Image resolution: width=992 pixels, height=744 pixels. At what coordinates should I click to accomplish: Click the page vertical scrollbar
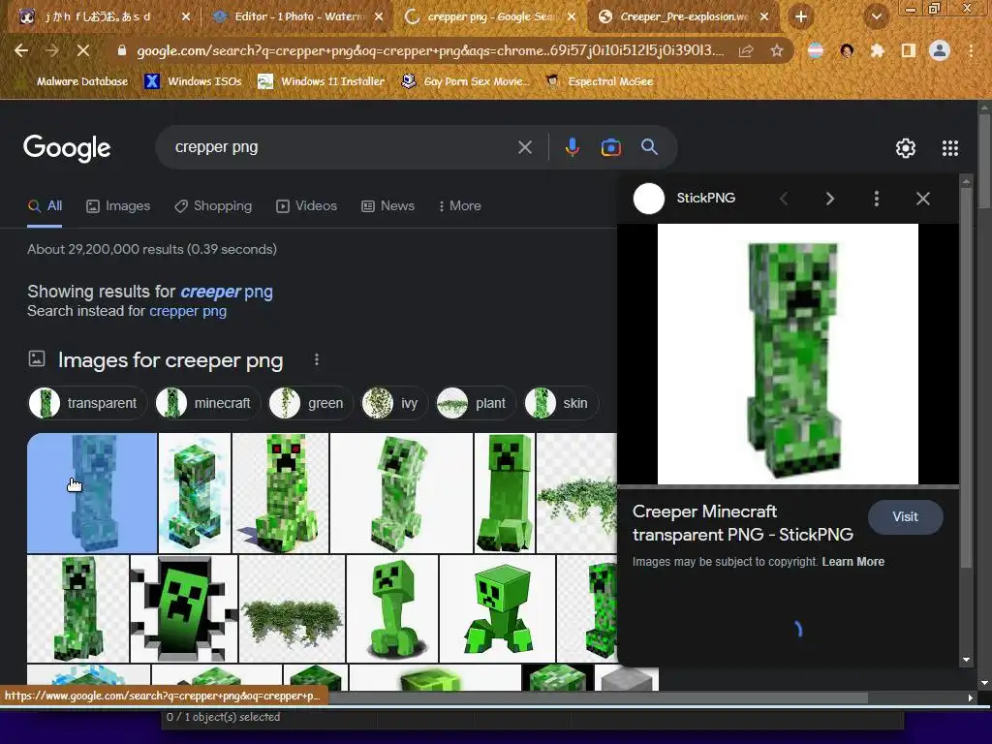pos(984,162)
